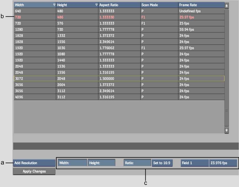Image resolution: width=239 pixels, height=187 pixels.
Task: Click the Width column sort triangle
Action: (x=54, y=5)
